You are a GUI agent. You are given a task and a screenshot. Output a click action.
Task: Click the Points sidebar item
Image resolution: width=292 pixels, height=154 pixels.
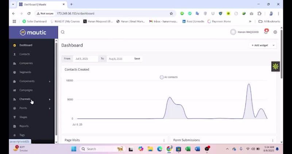[x=23, y=108]
